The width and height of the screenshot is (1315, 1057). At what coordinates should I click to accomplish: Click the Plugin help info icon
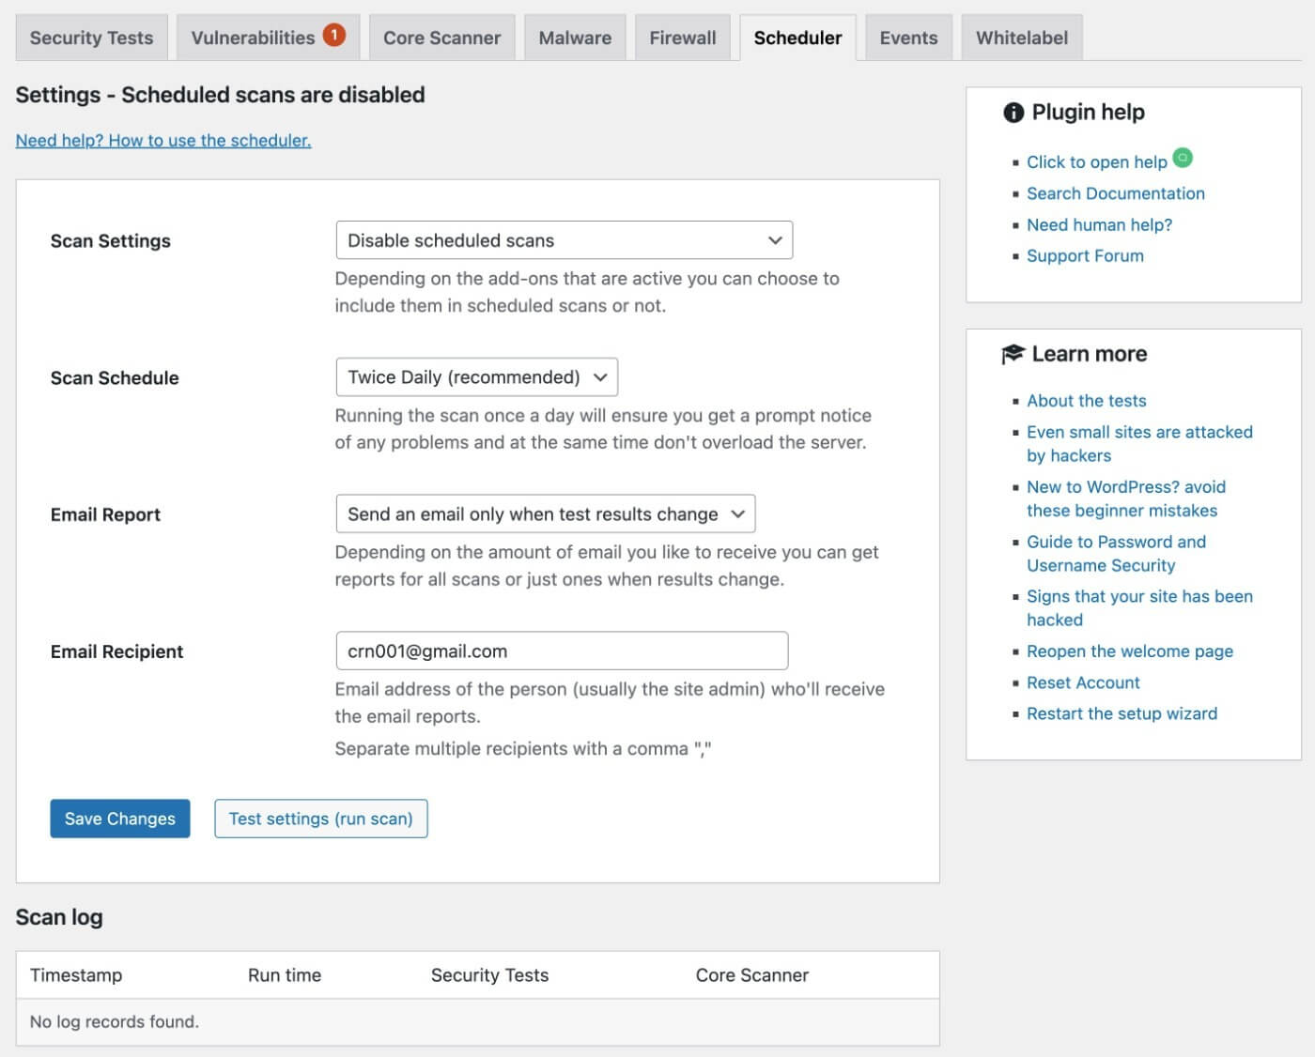coord(1013,113)
